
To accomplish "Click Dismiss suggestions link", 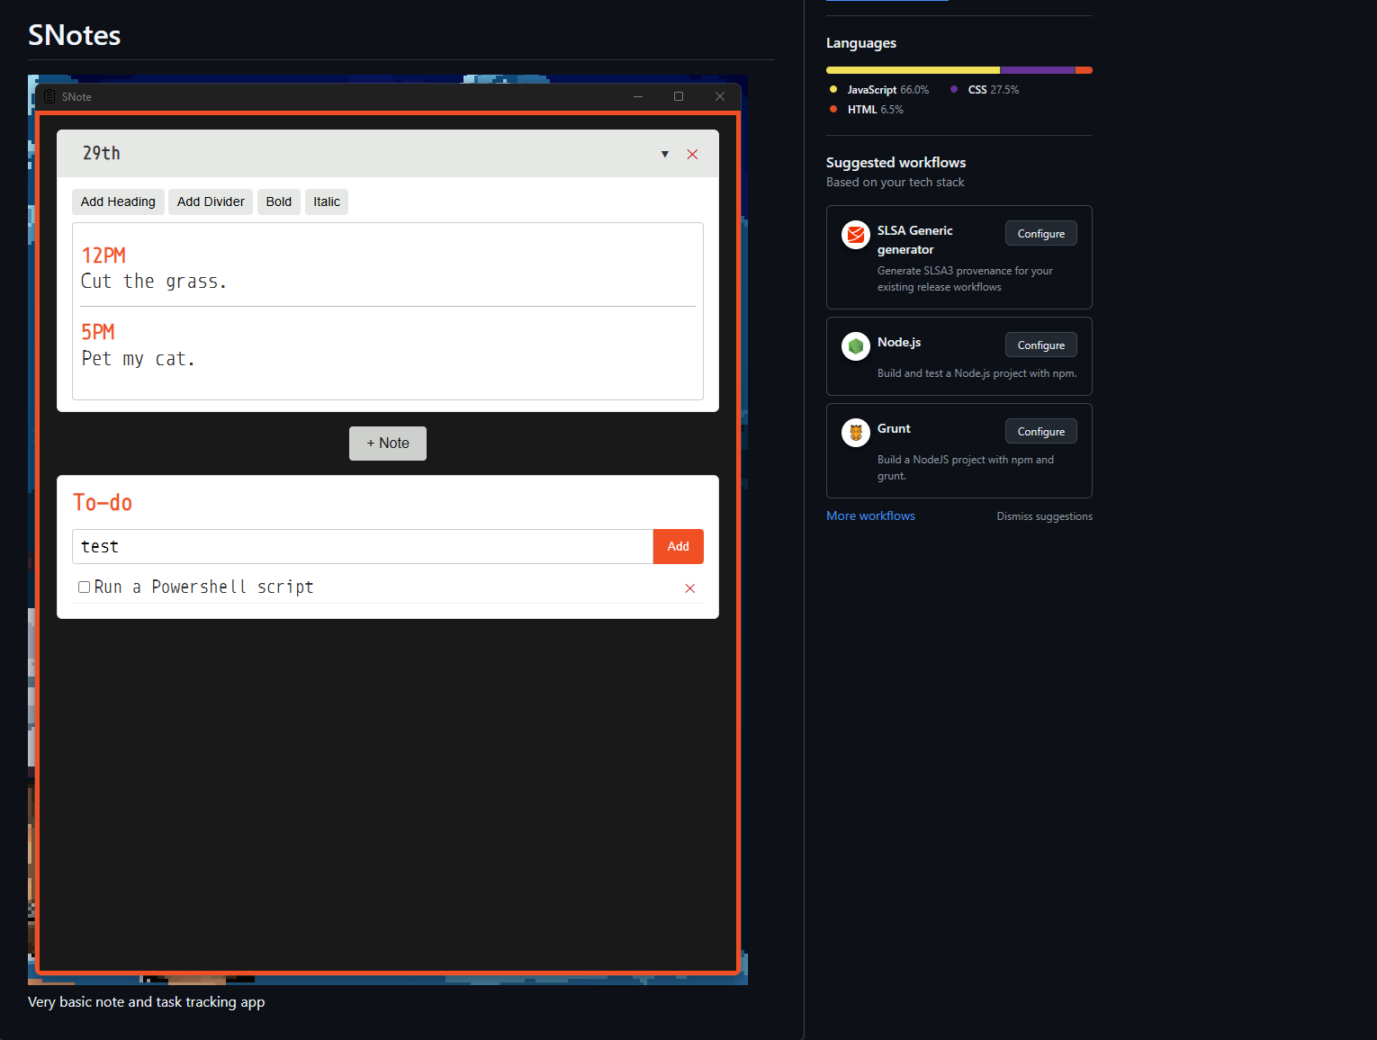I will [1044, 516].
